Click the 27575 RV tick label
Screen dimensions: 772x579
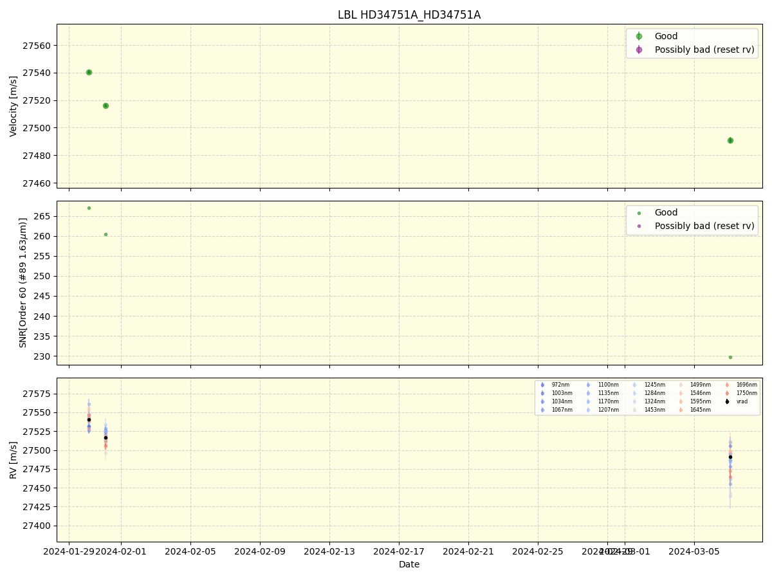(38, 394)
